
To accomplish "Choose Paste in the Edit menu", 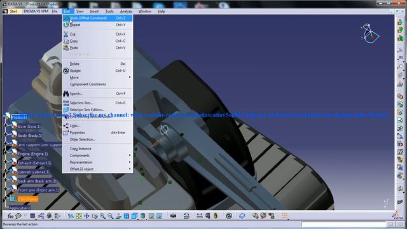I will tap(97, 48).
